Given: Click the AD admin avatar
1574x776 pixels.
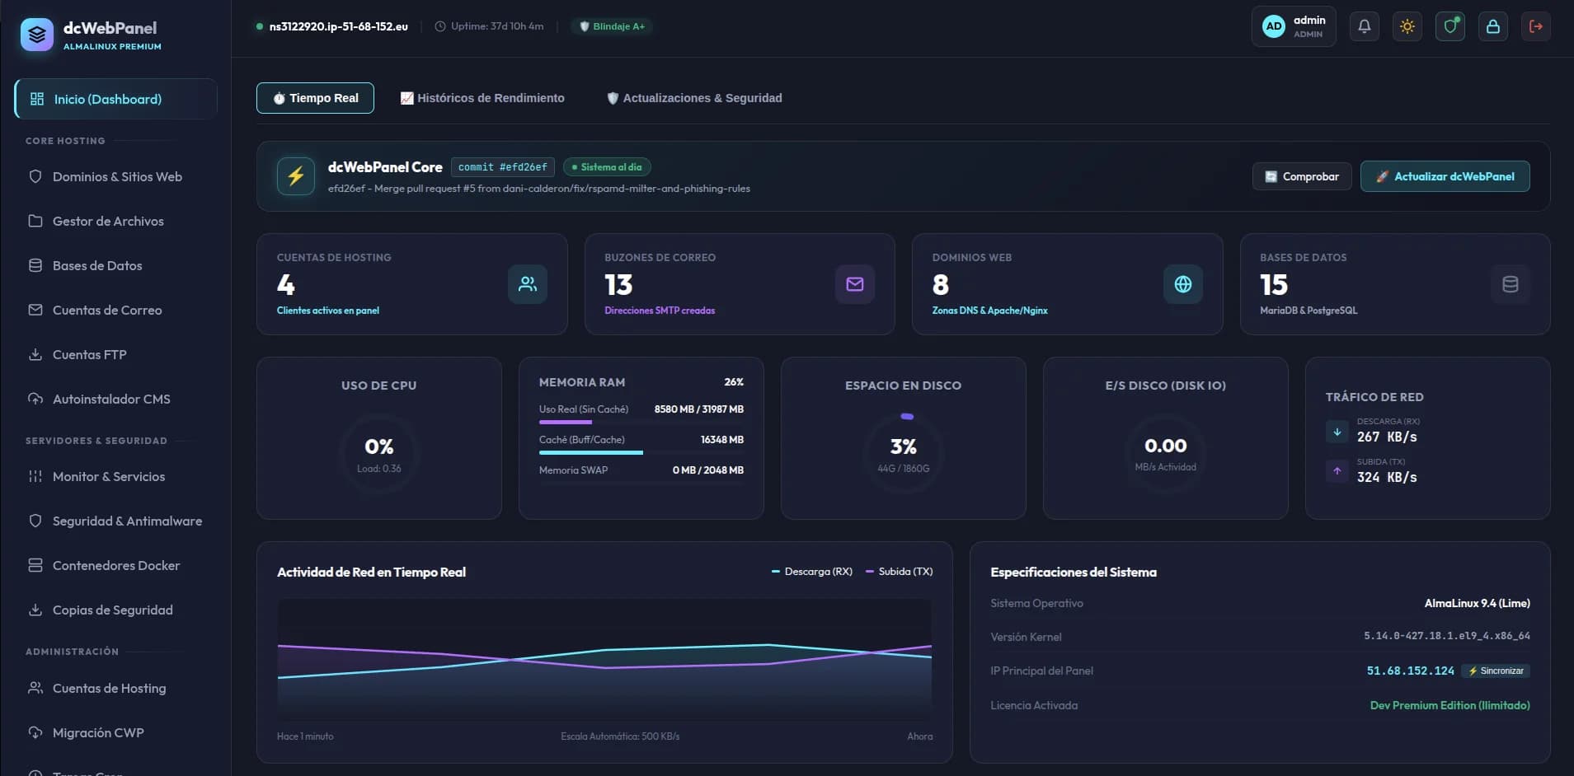Looking at the screenshot, I should click(1274, 26).
